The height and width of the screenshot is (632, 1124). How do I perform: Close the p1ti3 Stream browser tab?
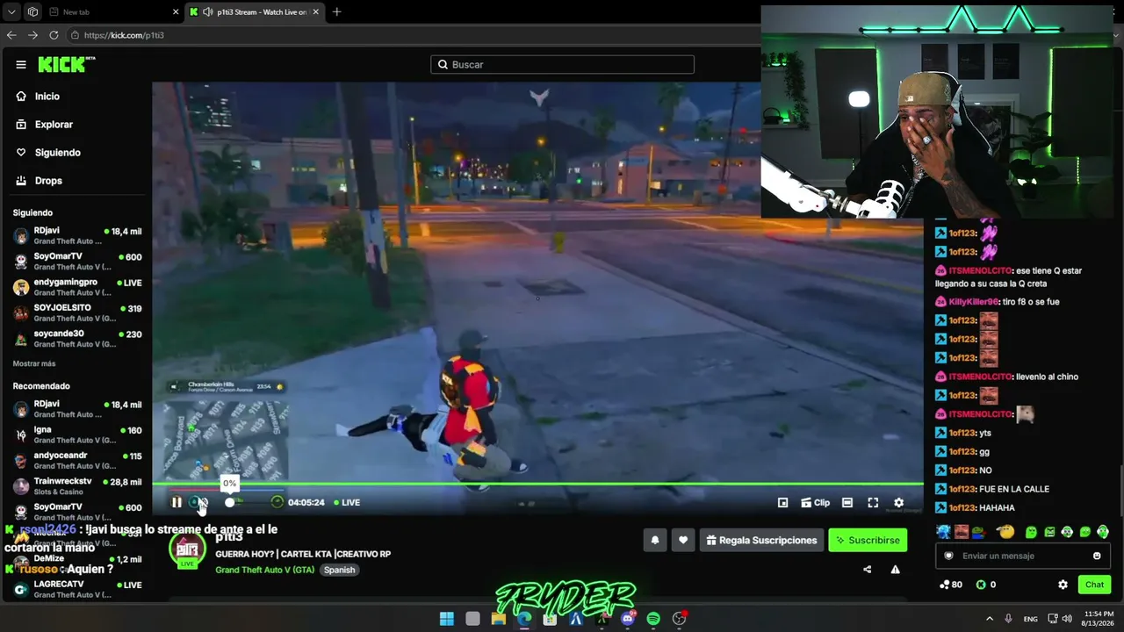click(316, 12)
